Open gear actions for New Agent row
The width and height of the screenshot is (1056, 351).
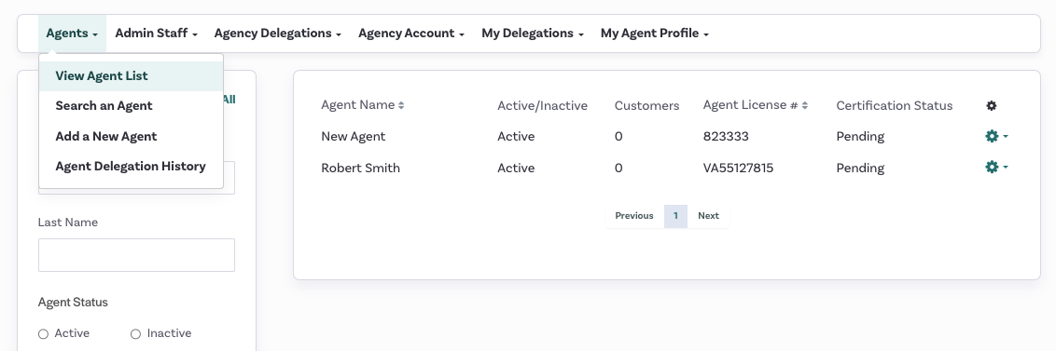click(x=996, y=137)
